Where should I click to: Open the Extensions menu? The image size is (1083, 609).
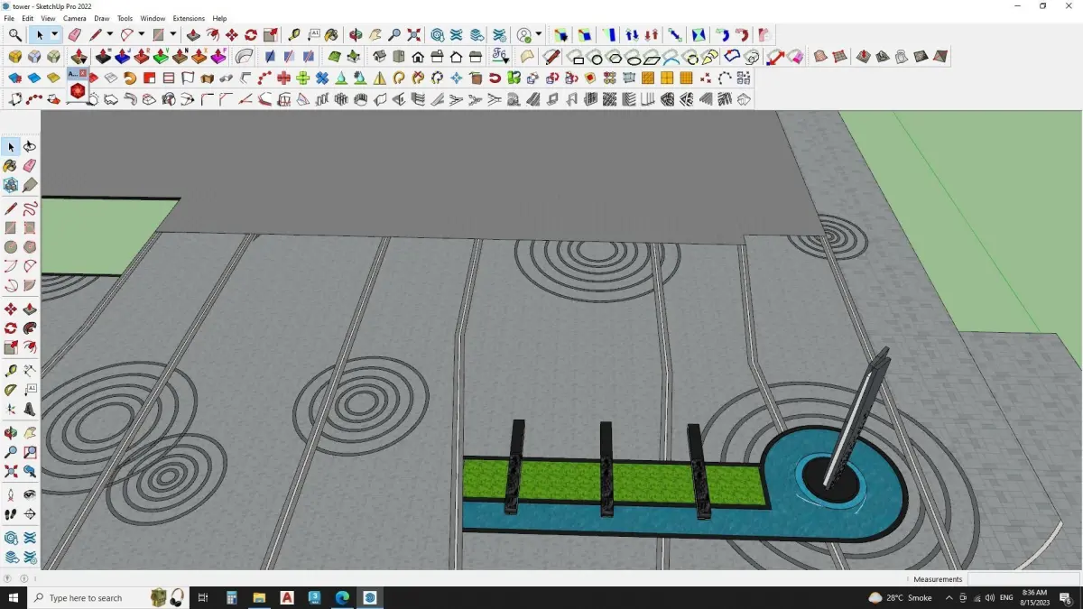coord(189,18)
